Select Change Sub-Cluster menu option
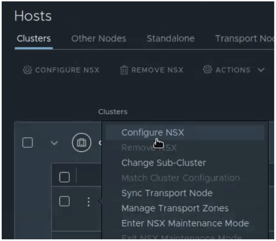 [x=164, y=162]
